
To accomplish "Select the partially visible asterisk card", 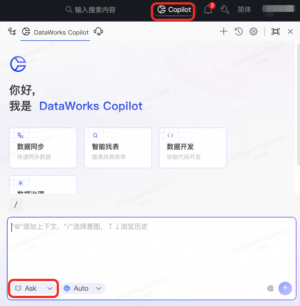I will tap(43, 184).
